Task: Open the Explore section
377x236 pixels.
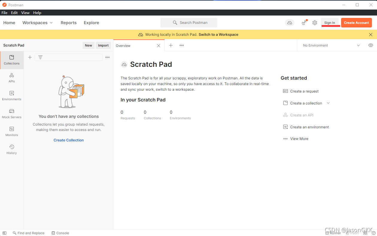Action: click(91, 23)
